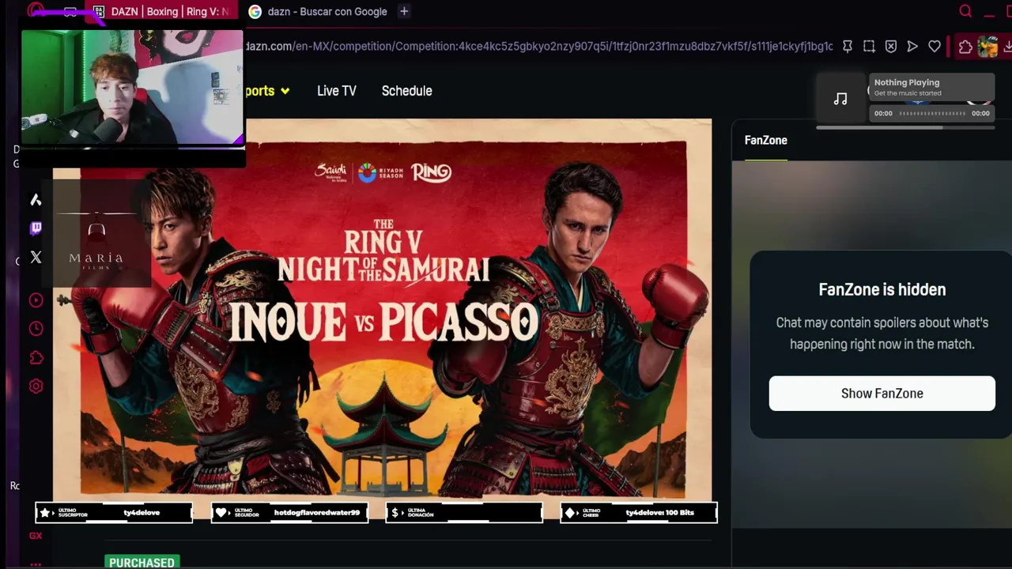This screenshot has height=569, width=1012.
Task: Open Settings gear in the sidebar
Action: [36, 386]
